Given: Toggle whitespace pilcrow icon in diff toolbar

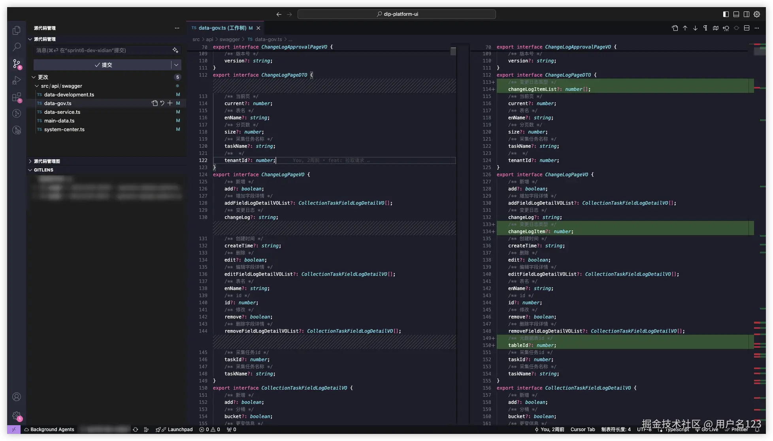Looking at the screenshot, I should coord(705,28).
